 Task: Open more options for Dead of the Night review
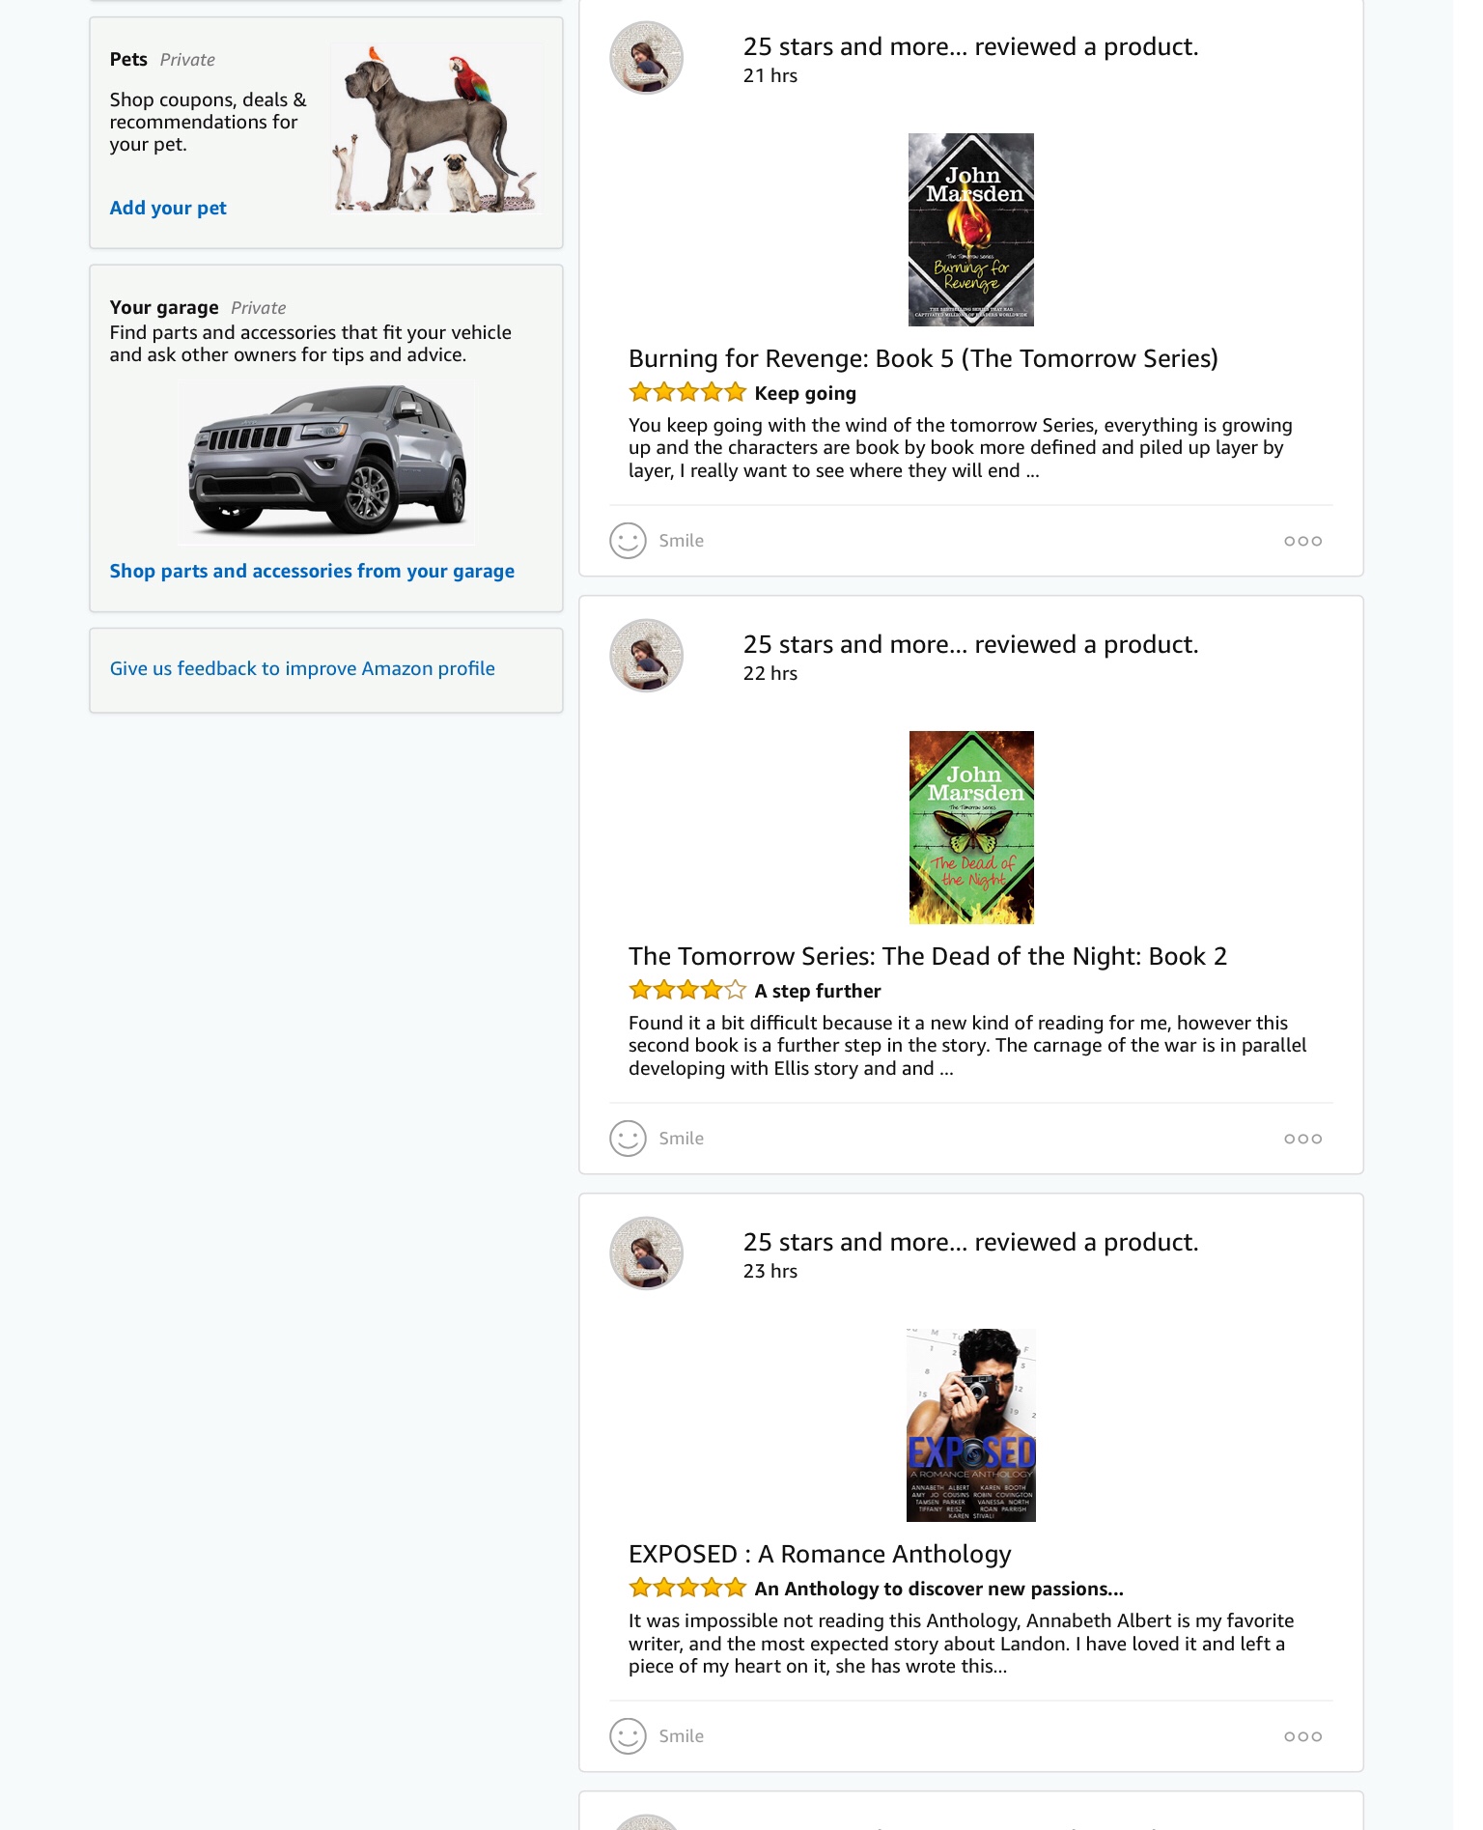point(1302,1139)
